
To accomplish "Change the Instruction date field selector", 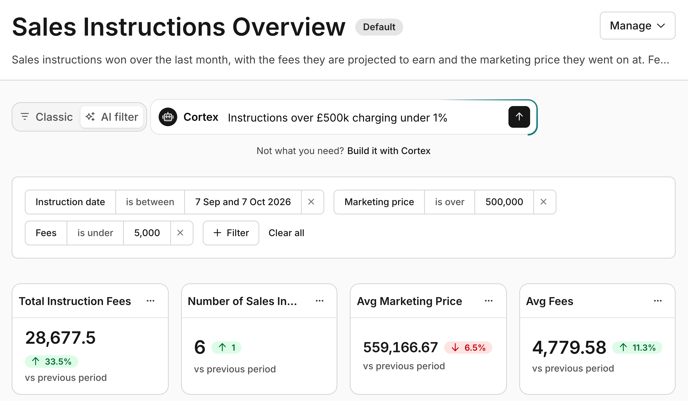I will 70,202.
